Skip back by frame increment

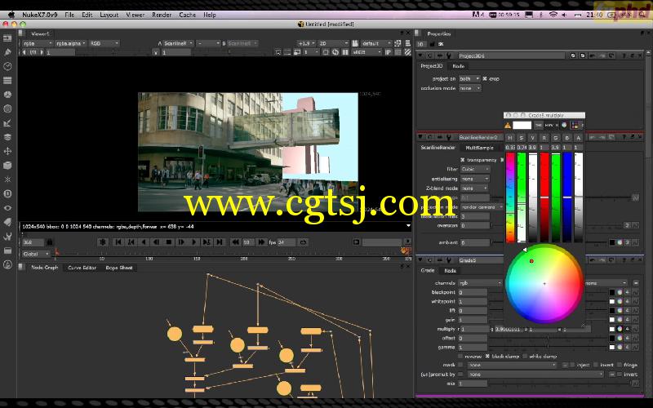pos(236,242)
